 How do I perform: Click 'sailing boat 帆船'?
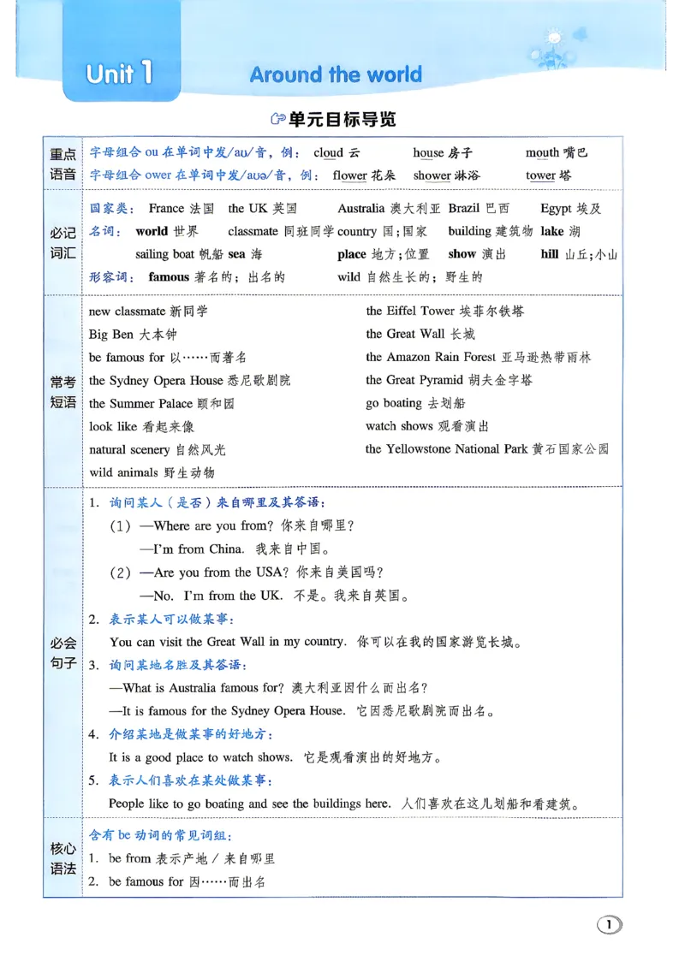coord(180,254)
